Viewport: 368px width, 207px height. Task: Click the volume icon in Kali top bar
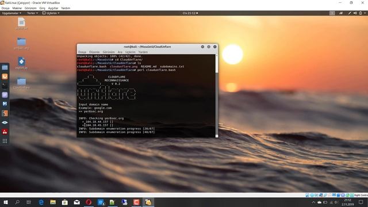point(355,13)
